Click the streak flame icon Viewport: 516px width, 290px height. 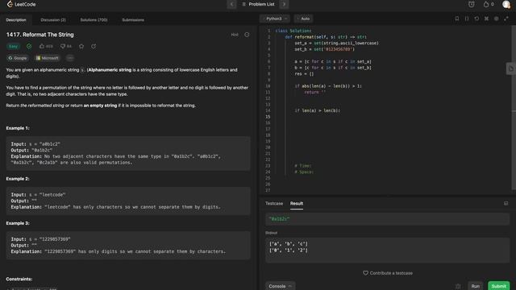pyautogui.click(x=486, y=4)
